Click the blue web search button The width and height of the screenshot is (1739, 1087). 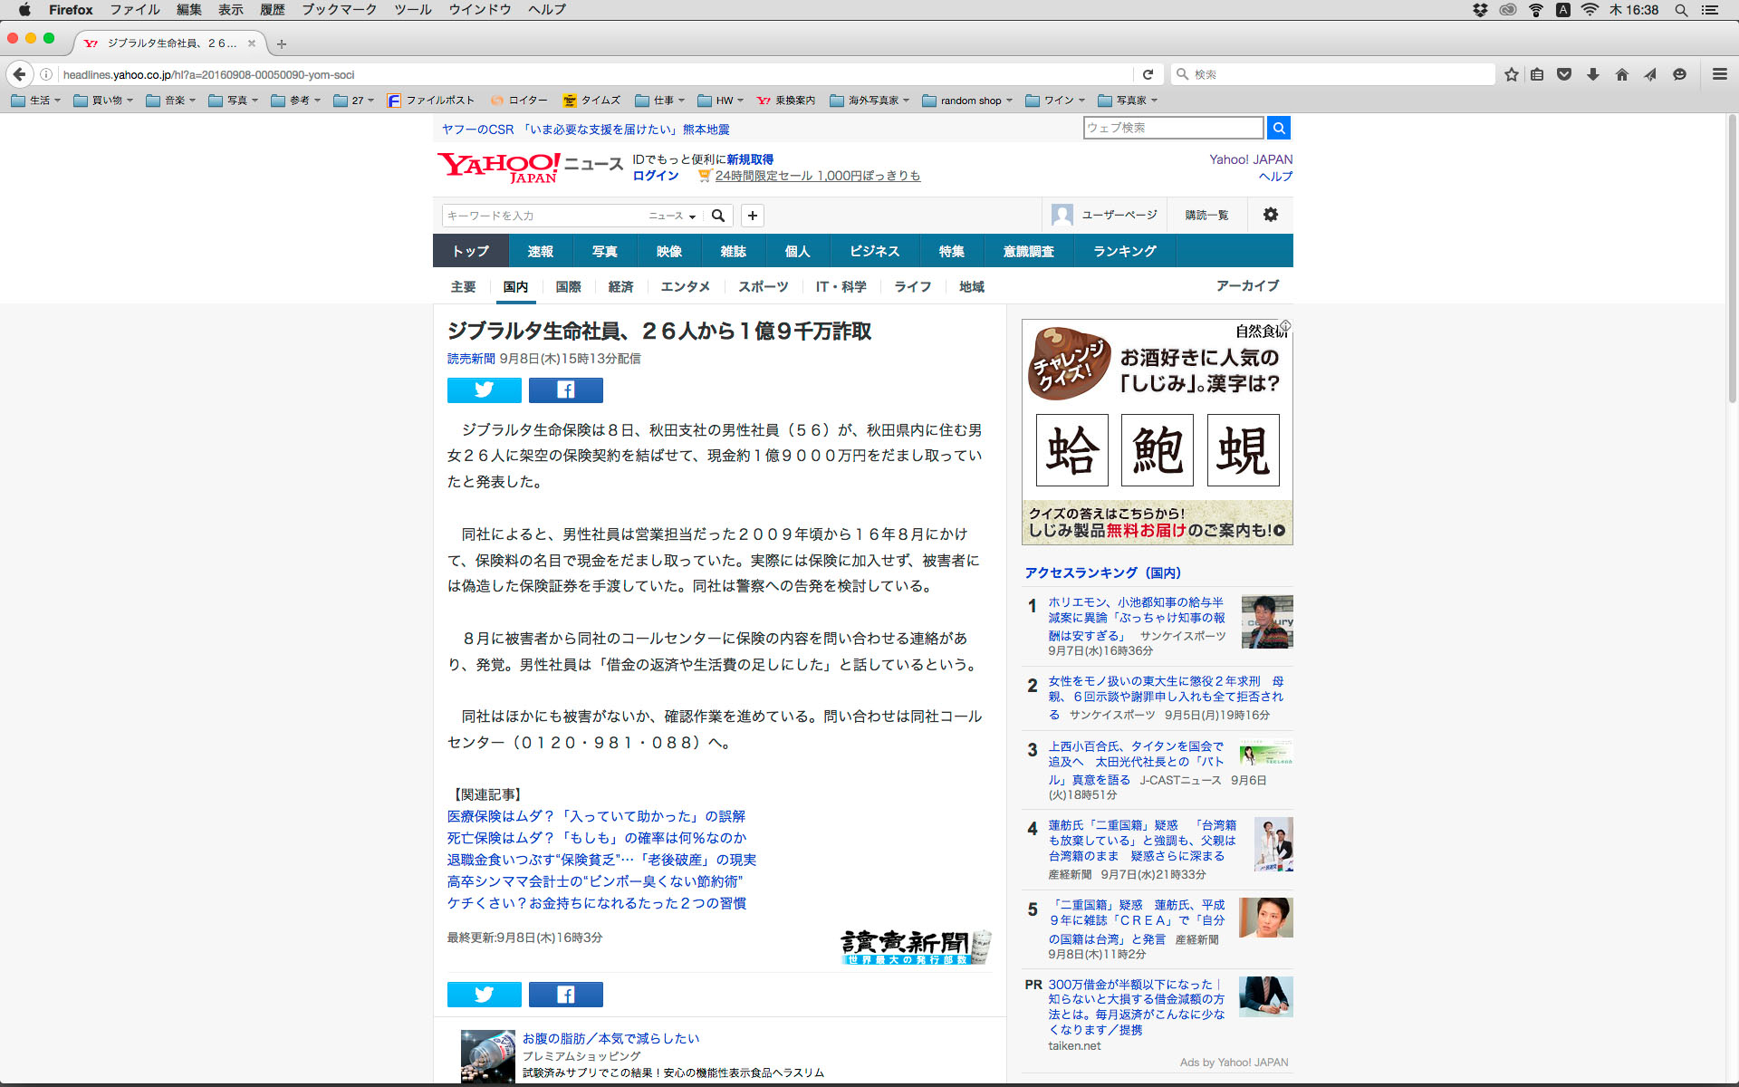(1278, 128)
